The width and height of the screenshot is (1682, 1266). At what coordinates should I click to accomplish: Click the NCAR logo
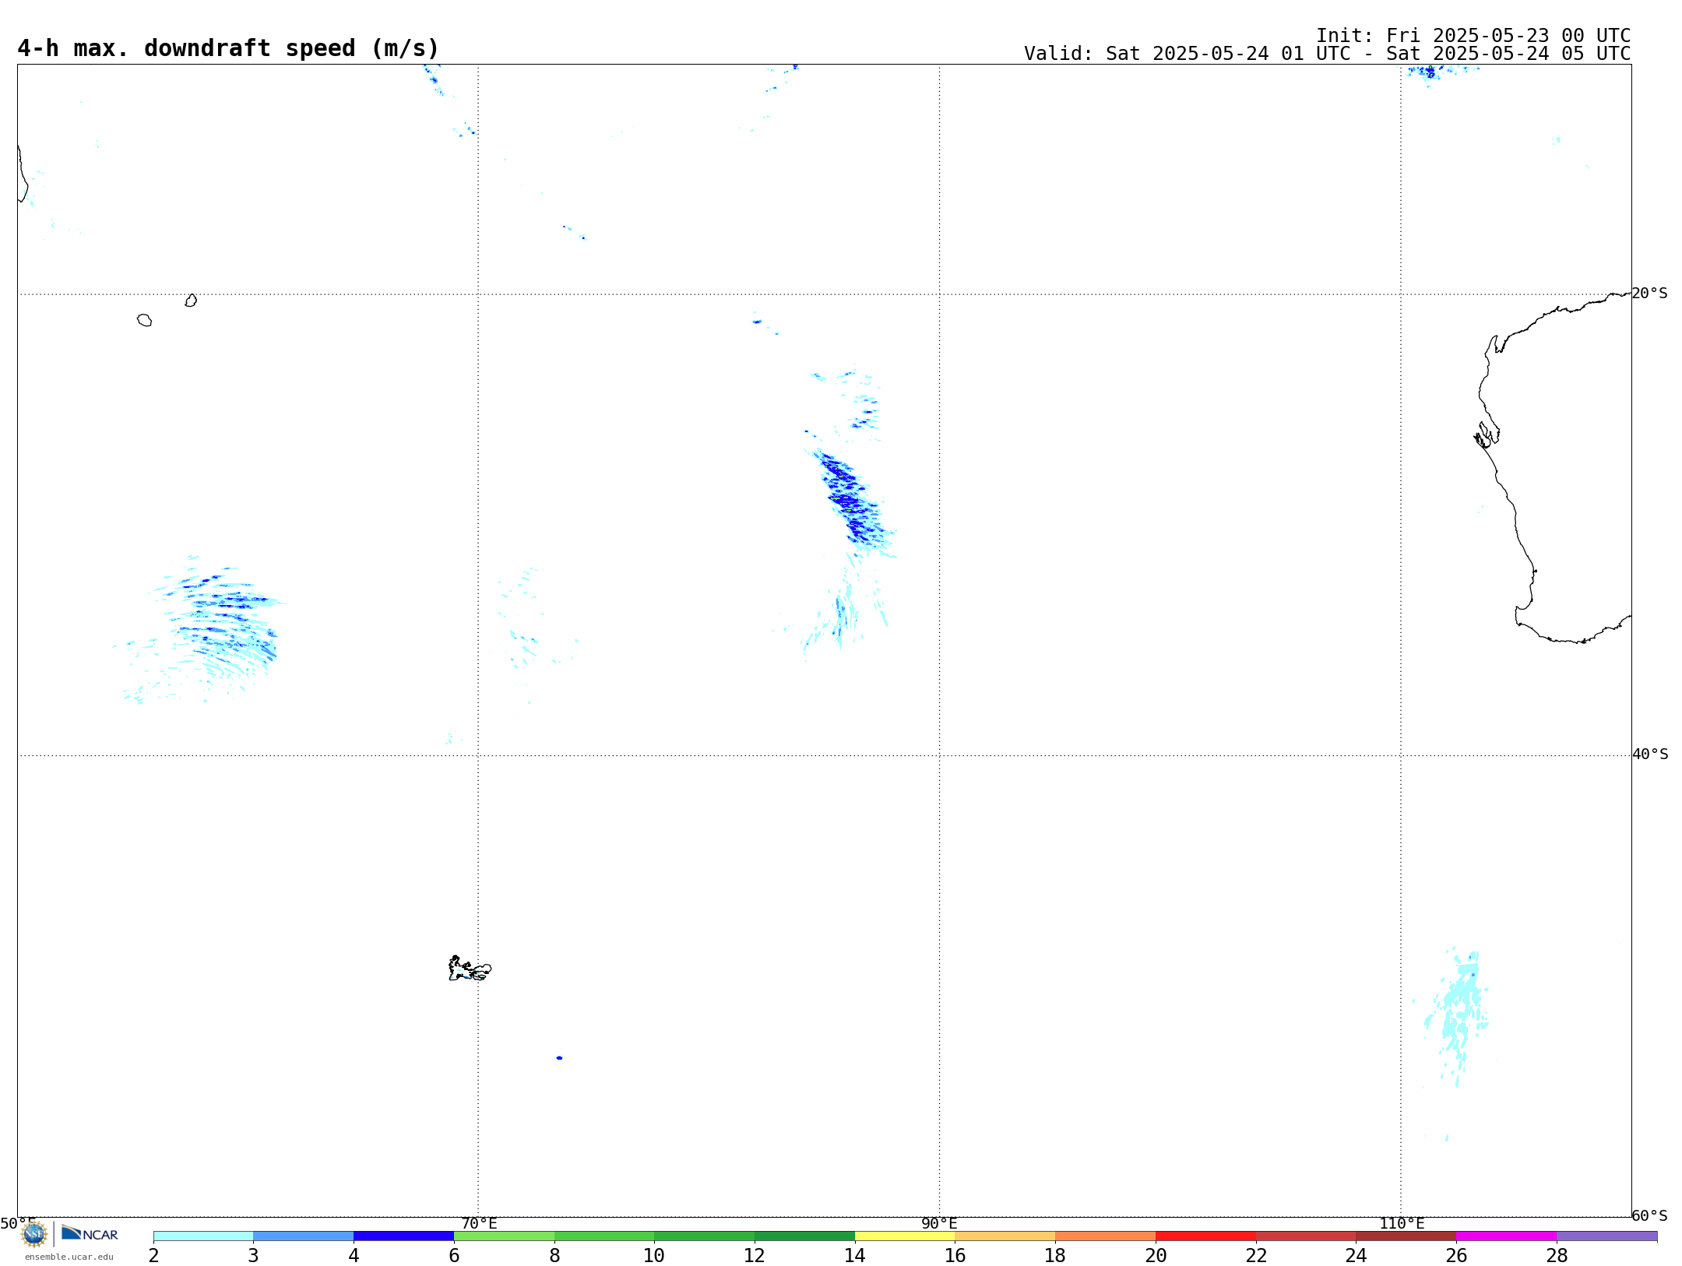point(90,1233)
